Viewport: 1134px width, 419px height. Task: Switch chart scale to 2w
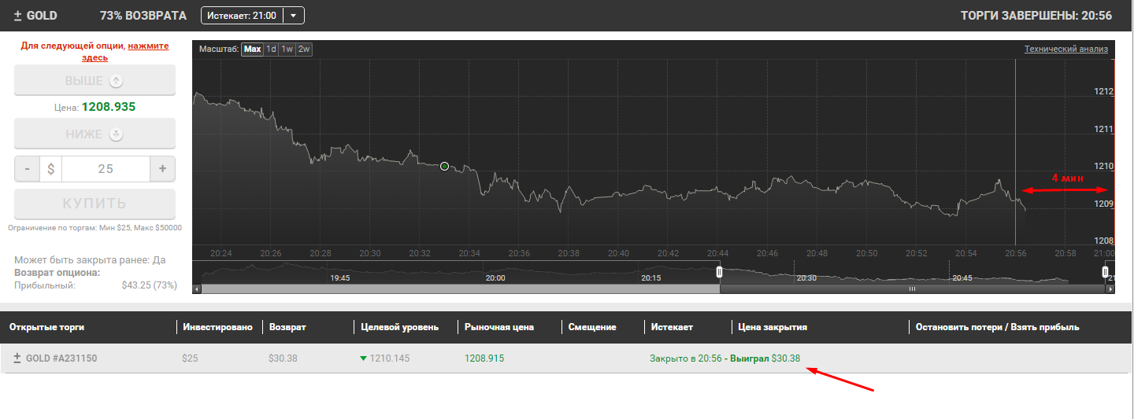[x=304, y=49]
